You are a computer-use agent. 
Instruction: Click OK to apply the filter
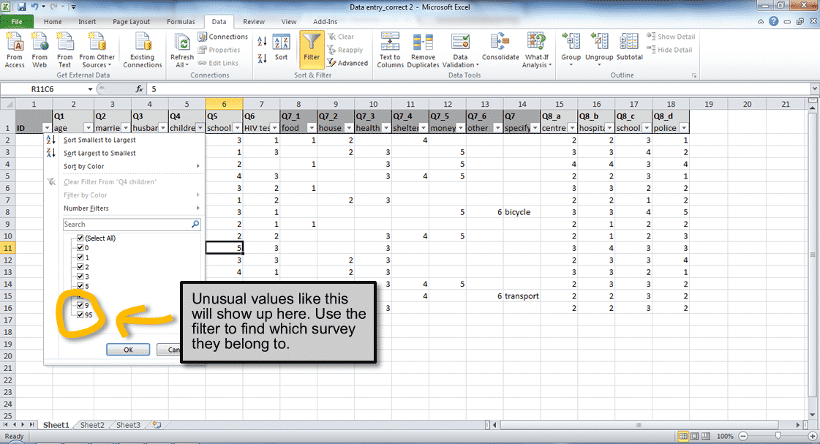tap(128, 349)
